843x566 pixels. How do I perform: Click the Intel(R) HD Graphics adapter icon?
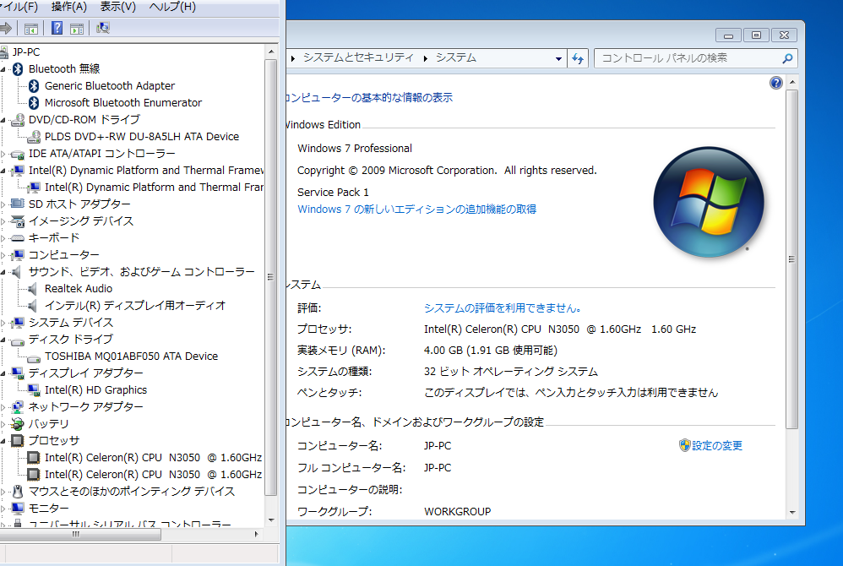34,389
